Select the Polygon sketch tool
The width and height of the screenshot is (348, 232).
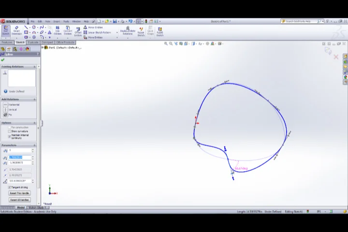click(34, 37)
